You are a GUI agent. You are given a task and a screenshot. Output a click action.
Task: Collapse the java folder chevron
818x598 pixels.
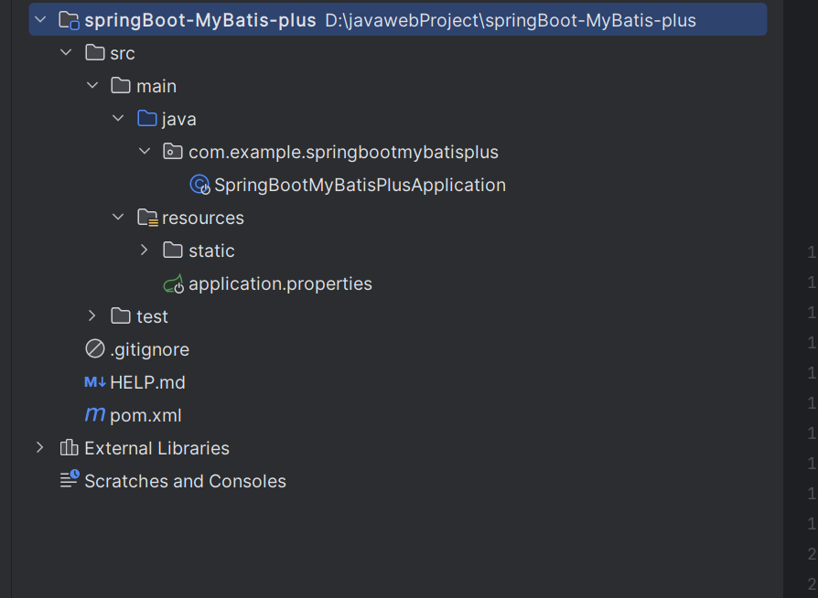pos(118,118)
